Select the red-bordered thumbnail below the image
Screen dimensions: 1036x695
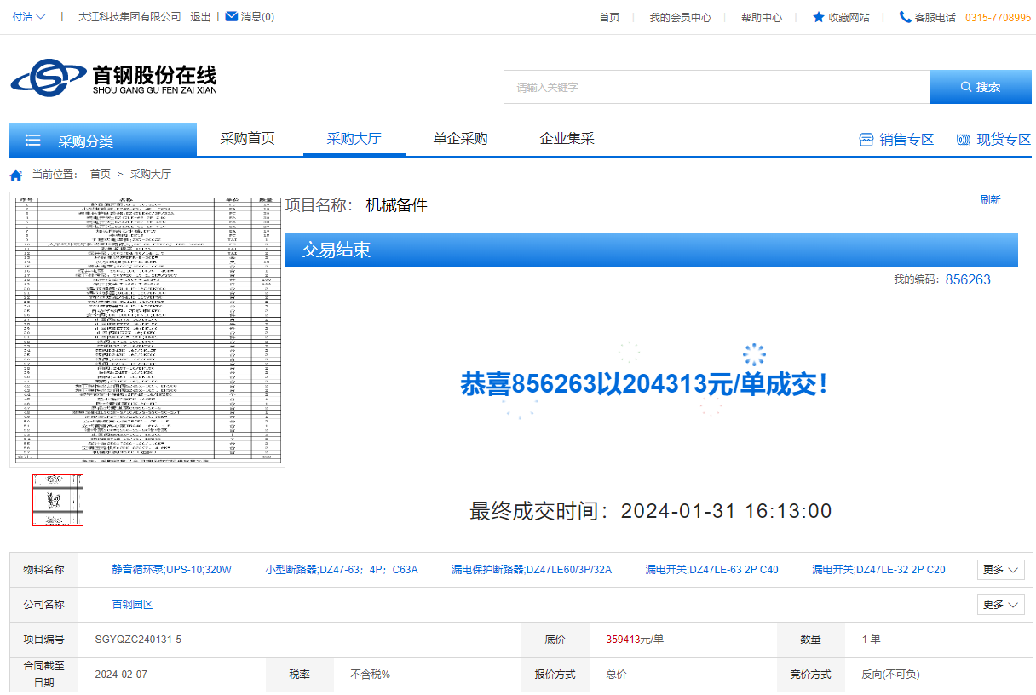click(58, 500)
